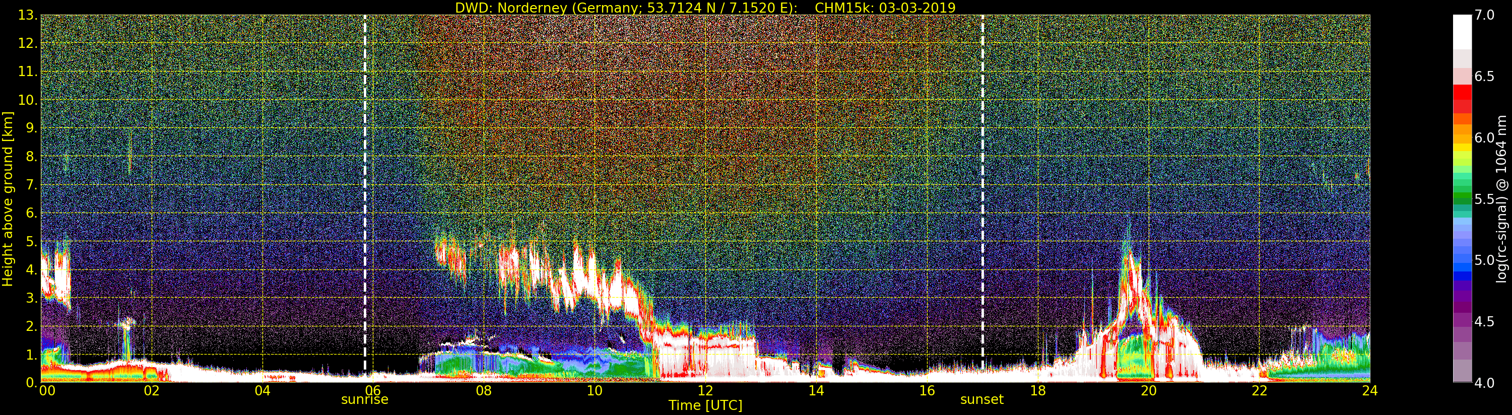The width and height of the screenshot is (1512, 415).
Task: Click the colorbar tick label '4.0'
Action: [x=1484, y=383]
